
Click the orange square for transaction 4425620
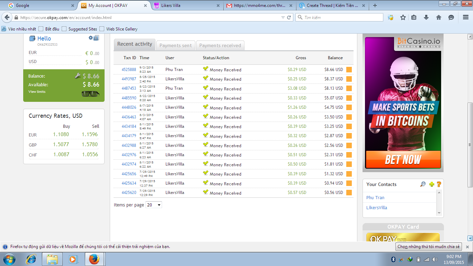[349, 193]
